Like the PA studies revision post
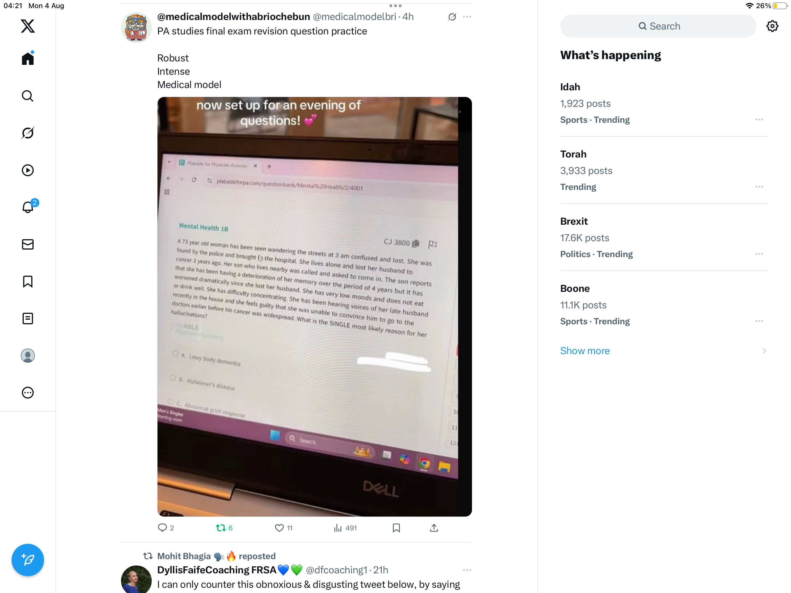Image resolution: width=791 pixels, height=593 pixels. click(283, 528)
